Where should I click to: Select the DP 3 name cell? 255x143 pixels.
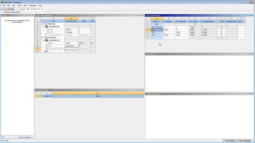pyautogui.click(x=157, y=35)
